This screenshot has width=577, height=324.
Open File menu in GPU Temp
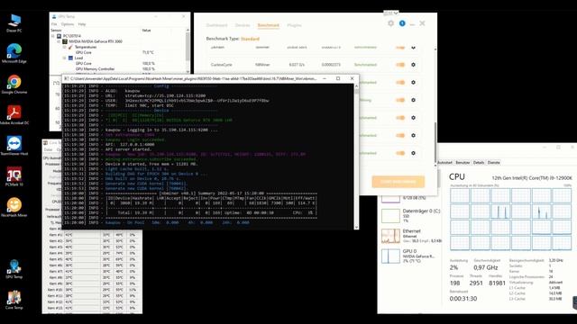coord(54,24)
